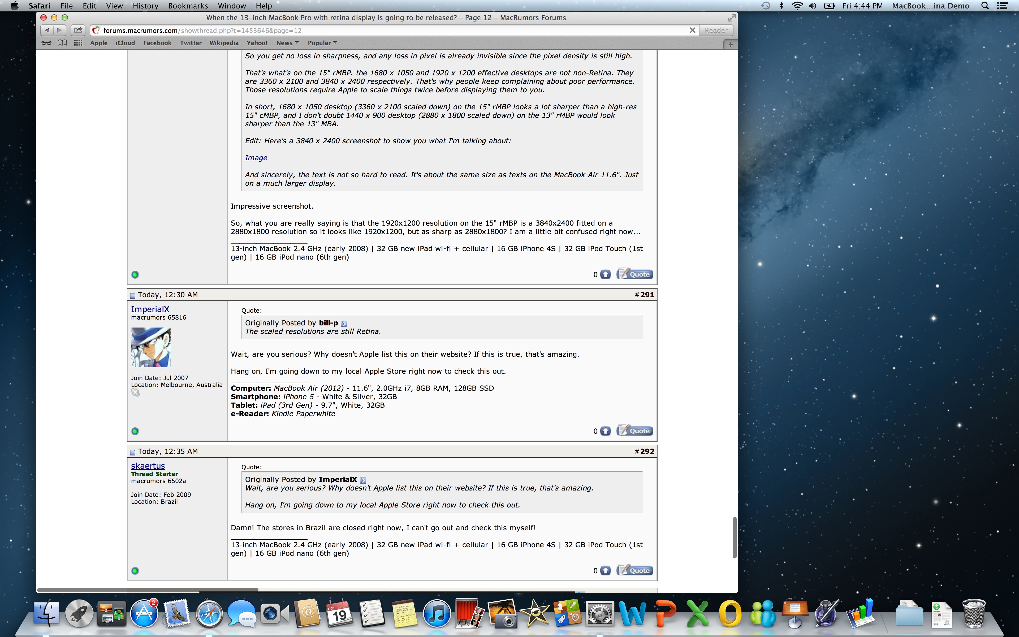Open the Top Sites grid icon
1019x637 pixels.
(78, 43)
